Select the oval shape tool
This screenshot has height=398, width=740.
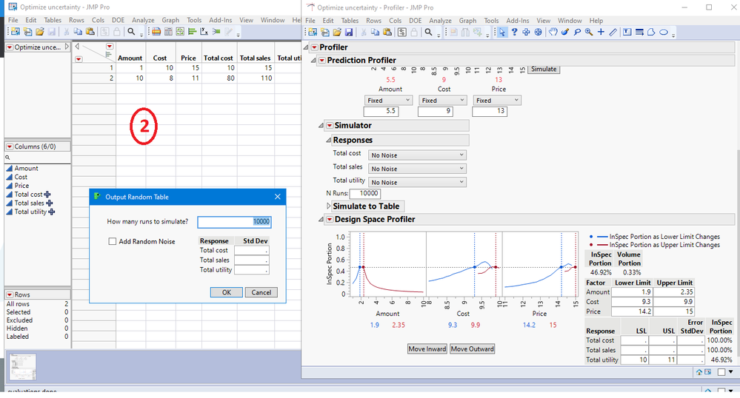[x=664, y=32]
